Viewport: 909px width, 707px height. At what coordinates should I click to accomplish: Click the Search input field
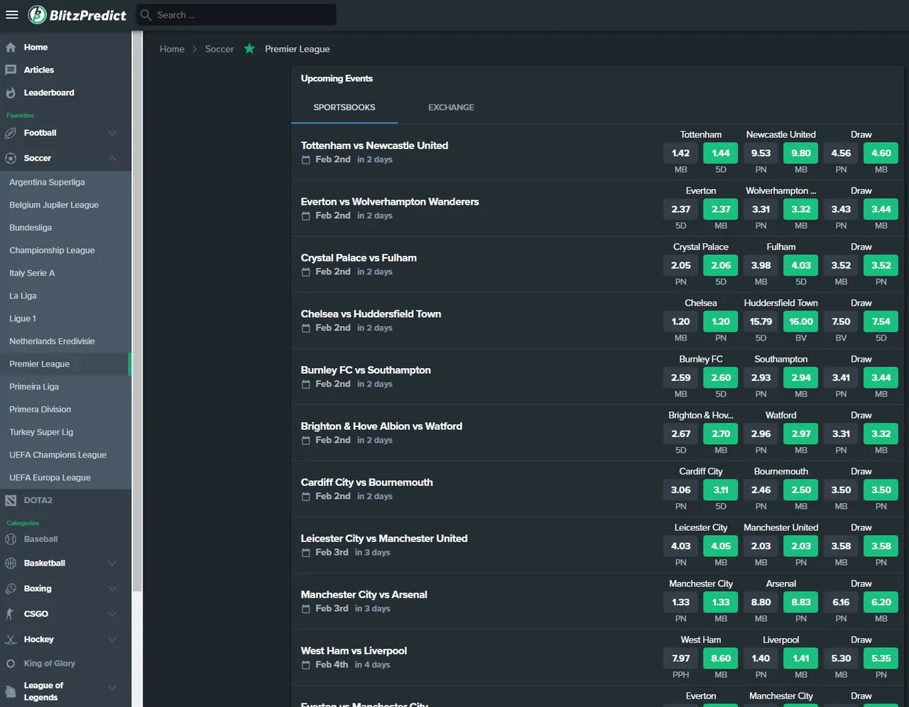tap(241, 15)
